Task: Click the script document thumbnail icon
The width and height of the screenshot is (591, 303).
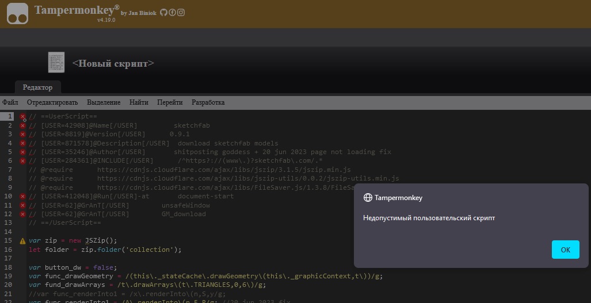Action: (56, 63)
